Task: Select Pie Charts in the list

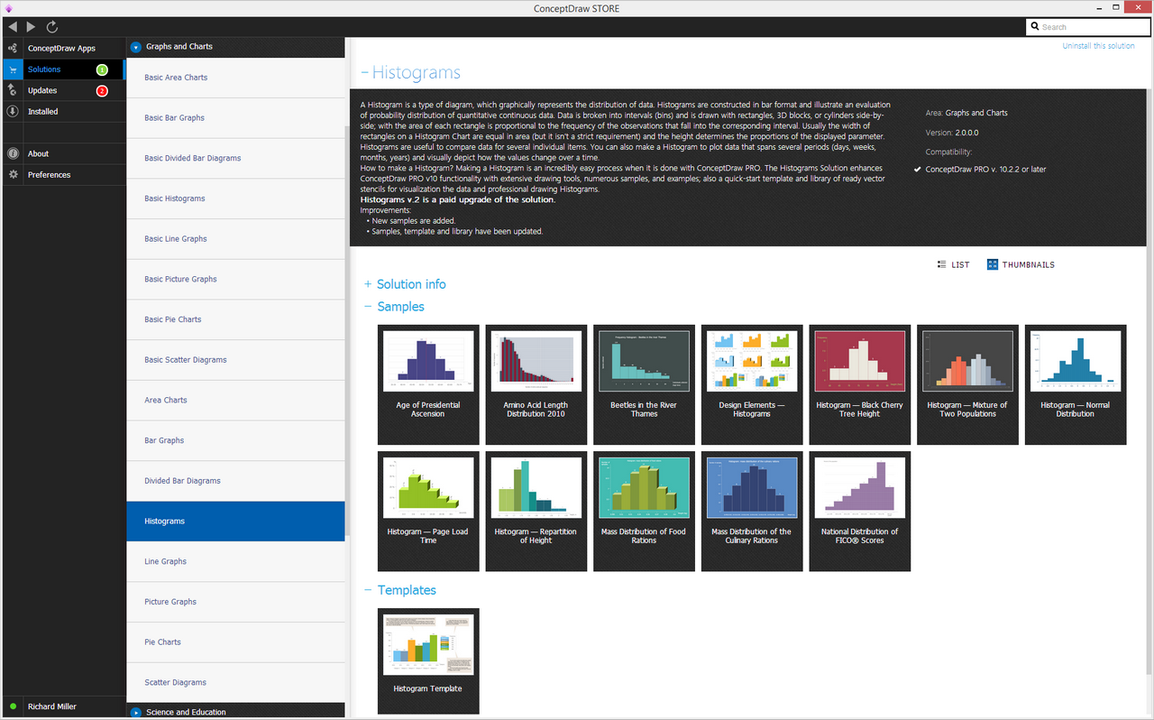Action: coord(235,642)
